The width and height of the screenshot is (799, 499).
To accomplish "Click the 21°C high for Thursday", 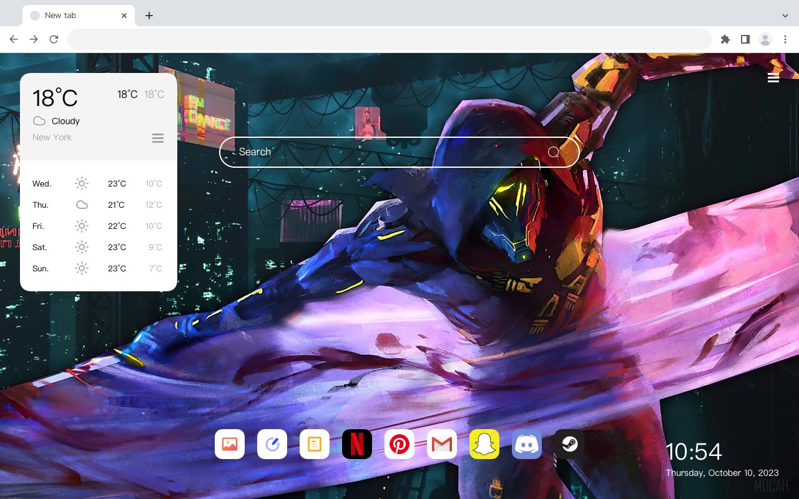I will pos(116,205).
